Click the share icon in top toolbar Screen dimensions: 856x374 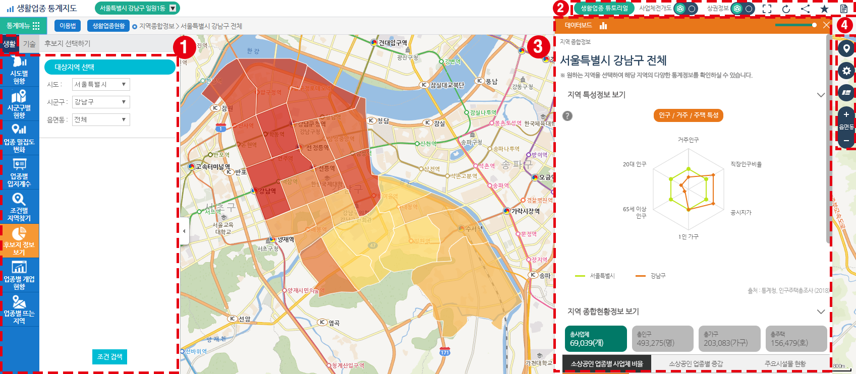(x=805, y=9)
